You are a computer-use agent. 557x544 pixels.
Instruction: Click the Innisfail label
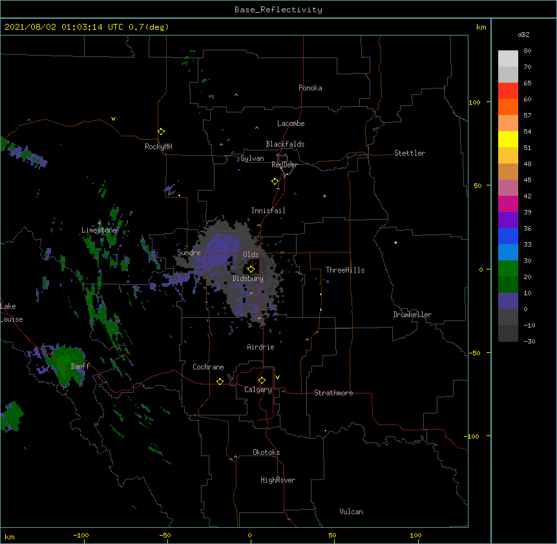[268, 211]
